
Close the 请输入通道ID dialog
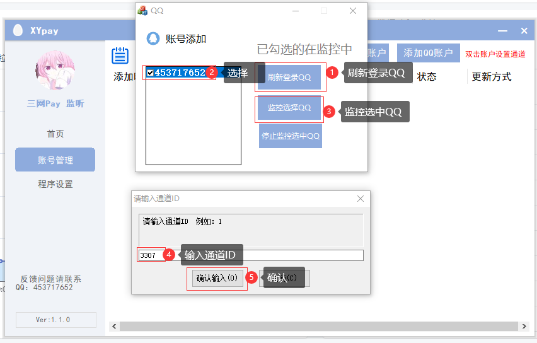(361, 199)
